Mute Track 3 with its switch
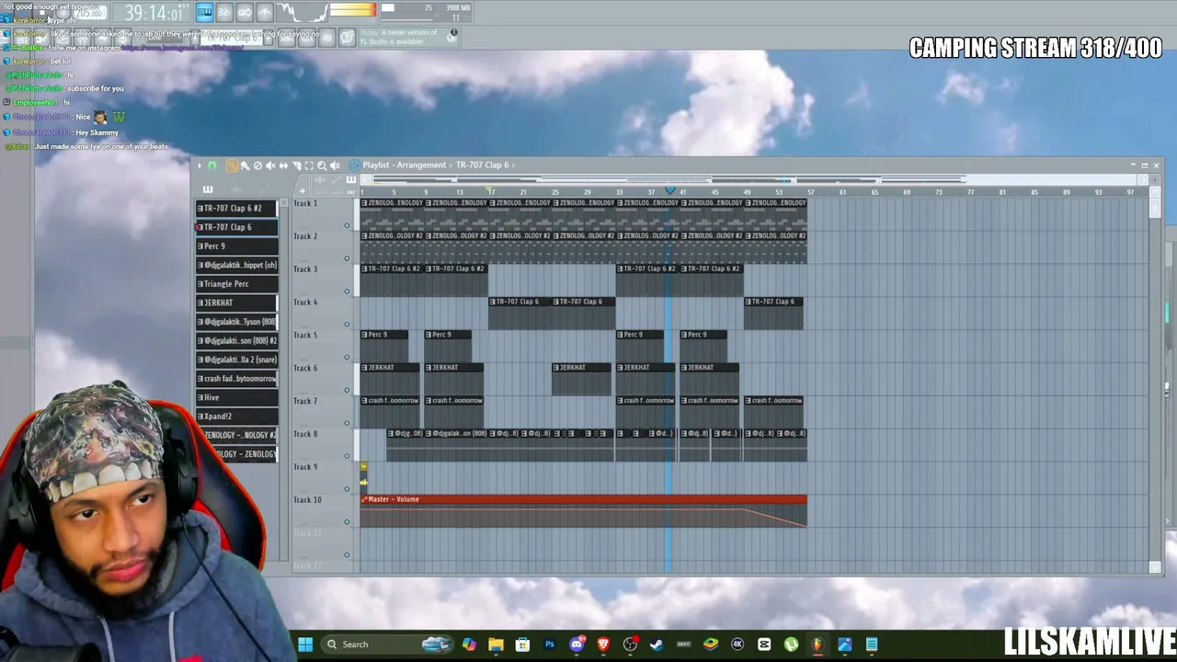 coord(347,291)
